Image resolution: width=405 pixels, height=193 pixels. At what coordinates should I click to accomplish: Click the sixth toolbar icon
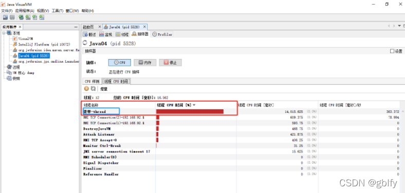click(x=42, y=17)
